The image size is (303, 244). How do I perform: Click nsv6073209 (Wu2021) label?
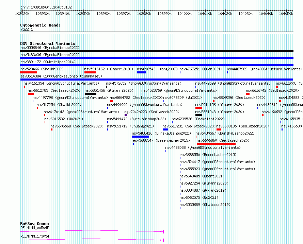click(182, 98)
